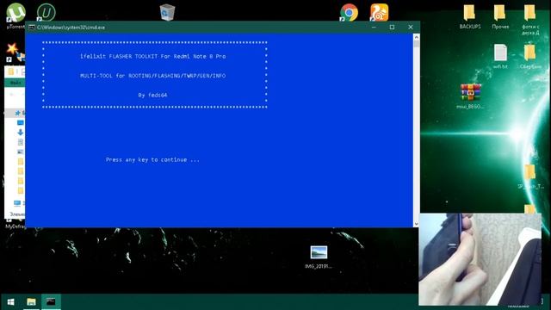Open the Прочее folder on the desktop

click(x=500, y=16)
